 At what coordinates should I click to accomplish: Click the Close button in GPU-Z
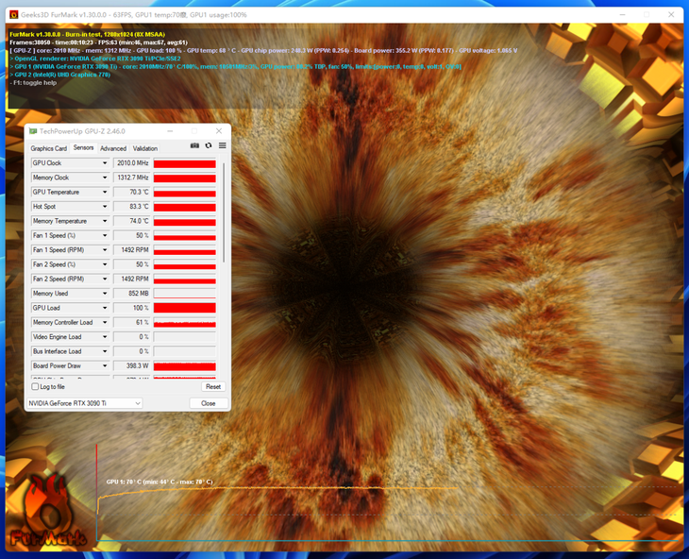coord(208,403)
